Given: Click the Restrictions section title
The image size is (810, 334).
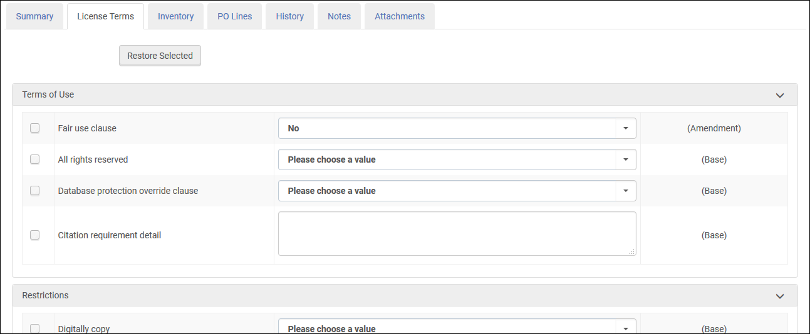Looking at the screenshot, I should click(x=46, y=295).
